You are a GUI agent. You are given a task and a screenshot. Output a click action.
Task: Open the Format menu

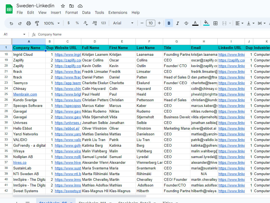pos(72,12)
